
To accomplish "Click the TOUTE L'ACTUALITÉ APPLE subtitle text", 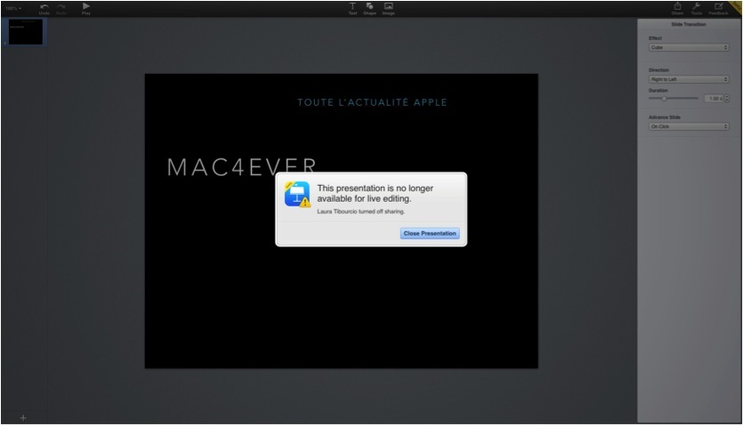I will click(373, 102).
